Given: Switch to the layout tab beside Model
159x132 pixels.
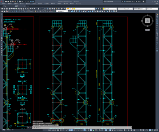Looking at the screenshot, I should click(x=9, y=130).
